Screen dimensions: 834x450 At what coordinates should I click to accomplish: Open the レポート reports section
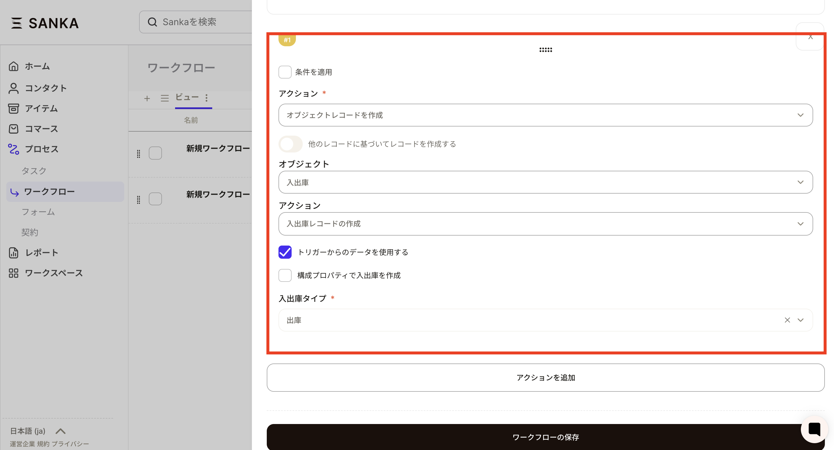tap(41, 252)
